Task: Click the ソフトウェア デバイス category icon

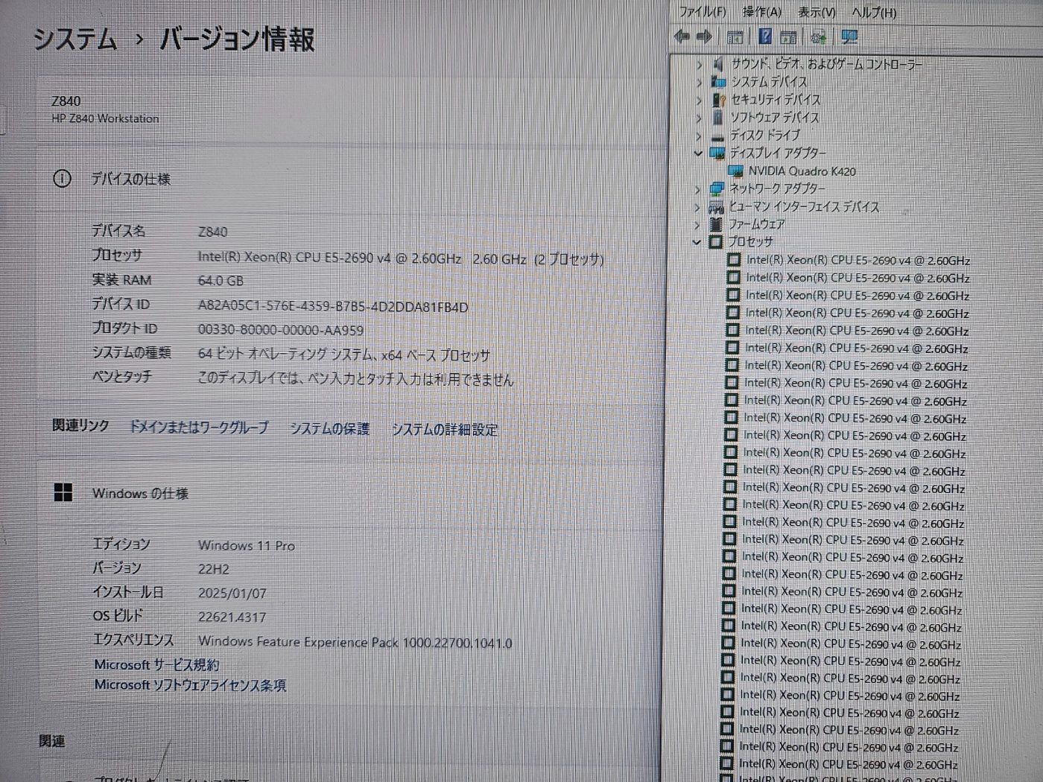Action: click(x=717, y=118)
